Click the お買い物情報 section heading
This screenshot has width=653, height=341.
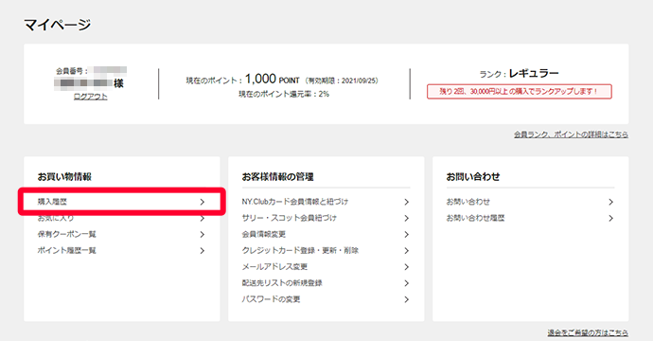tap(64, 177)
